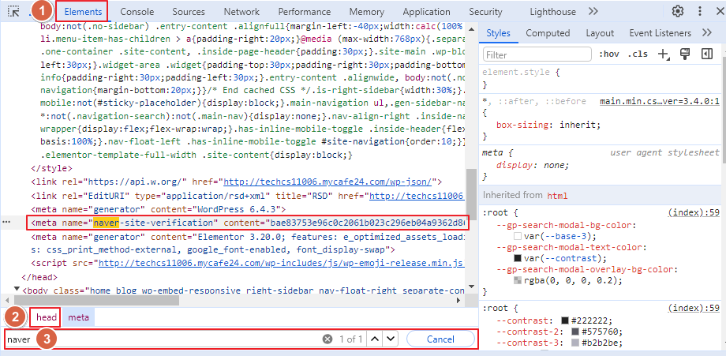Close the DevTools panel

719,12
